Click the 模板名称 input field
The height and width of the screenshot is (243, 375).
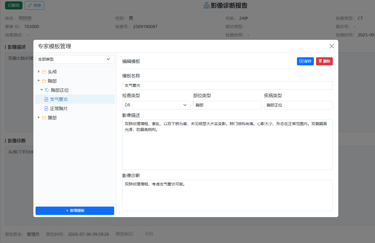coord(227,85)
